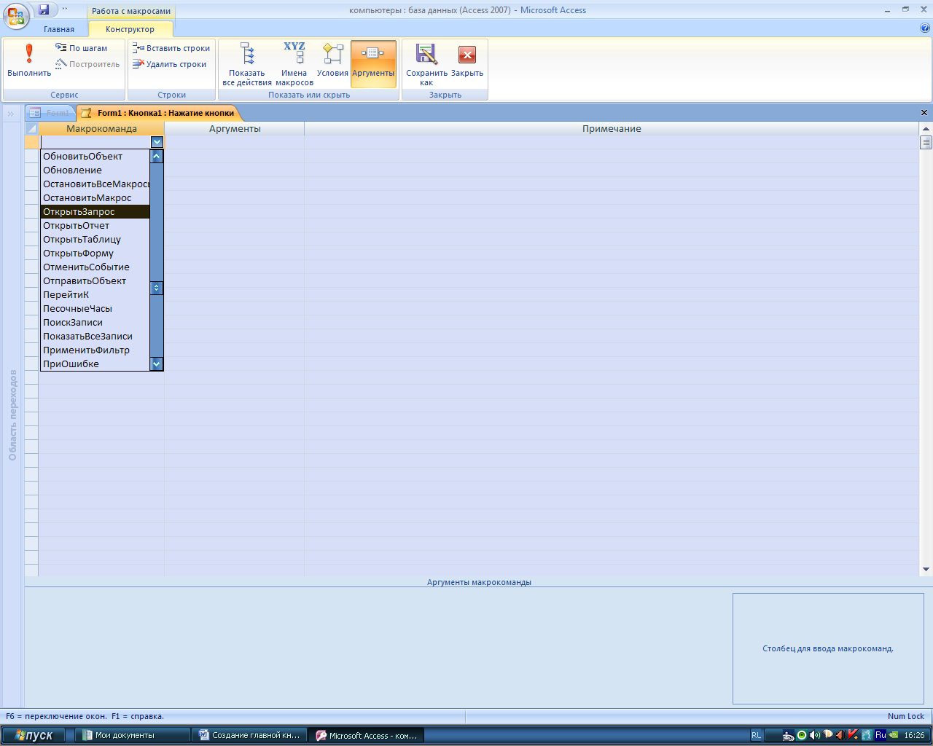933x746 pixels.
Task: Select the Кнопка1 Нажатие кнопки macro tab
Action: 158,113
